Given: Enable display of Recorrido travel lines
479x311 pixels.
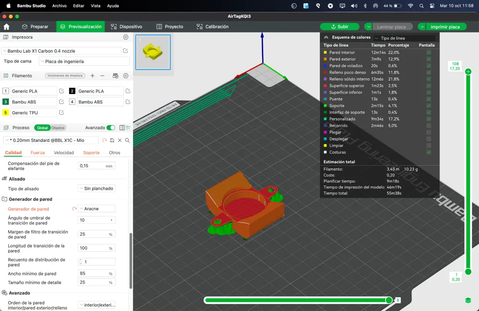Looking at the screenshot, I should tap(429, 126).
